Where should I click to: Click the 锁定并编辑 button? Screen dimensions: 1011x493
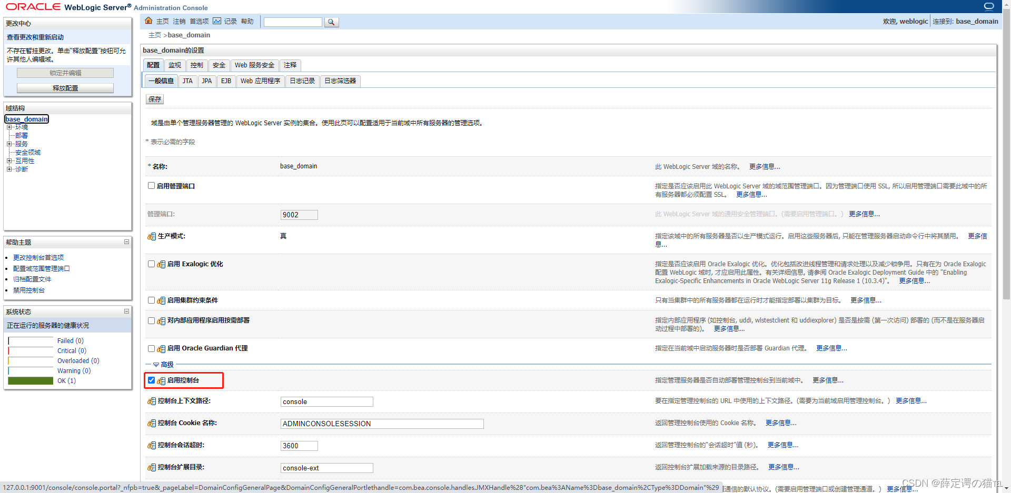(x=65, y=73)
